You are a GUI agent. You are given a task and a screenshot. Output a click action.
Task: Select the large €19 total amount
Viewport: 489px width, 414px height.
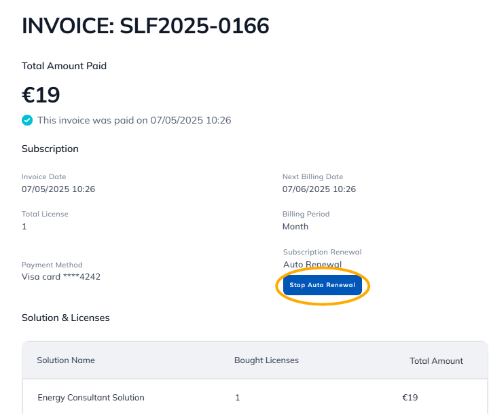point(41,94)
